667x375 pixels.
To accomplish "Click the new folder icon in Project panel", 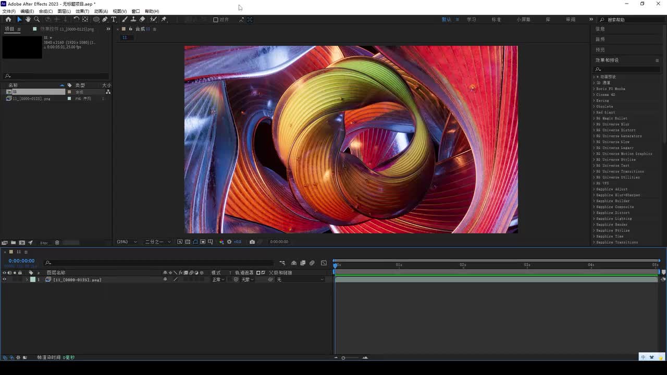I will 13,243.
